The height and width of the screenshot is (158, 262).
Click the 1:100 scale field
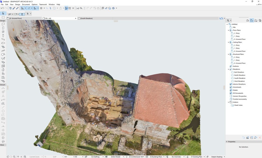click(x=75, y=157)
